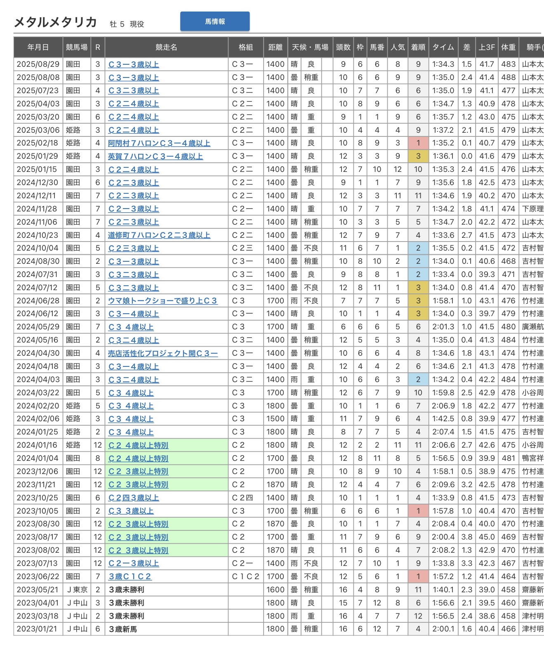Open the 阿閇村7ハロンC3一4歳以上 race link
Image resolution: width=544 pixels, height=657 pixels.
[x=159, y=143]
